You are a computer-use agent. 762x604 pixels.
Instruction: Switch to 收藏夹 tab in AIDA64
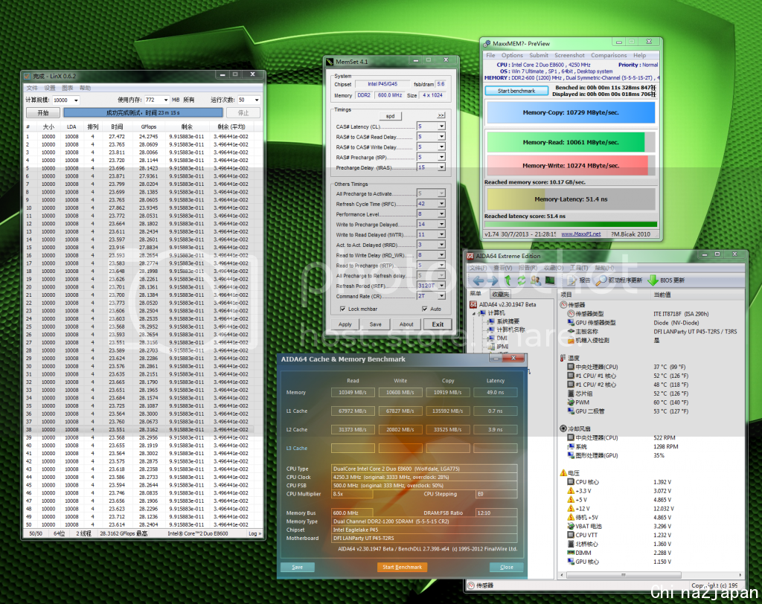501,294
